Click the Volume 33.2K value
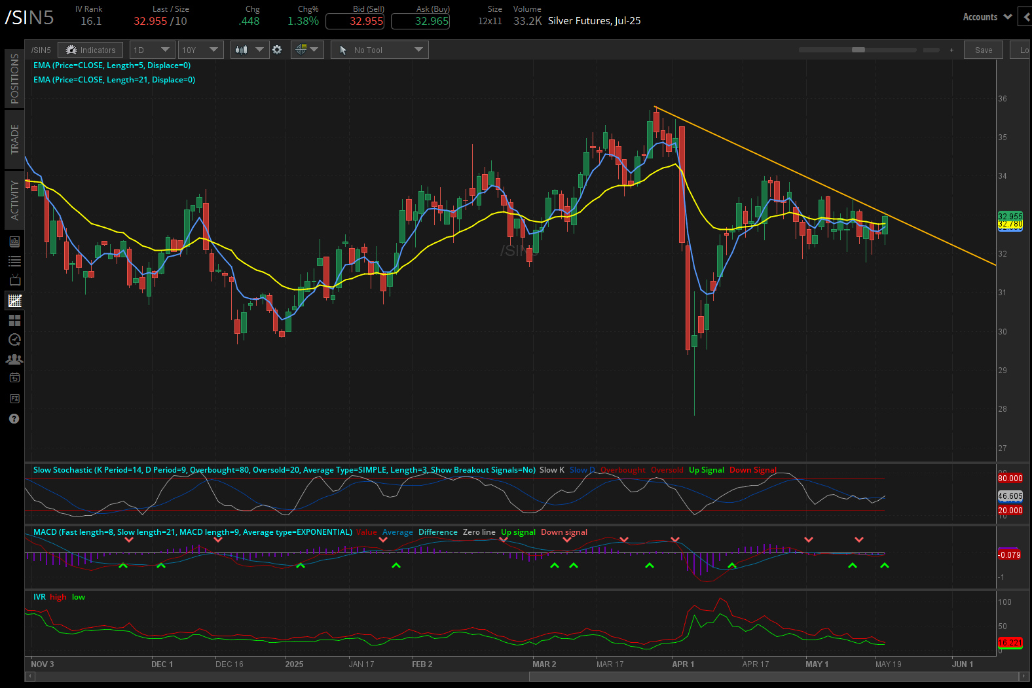This screenshot has width=1032, height=688. 527,21
